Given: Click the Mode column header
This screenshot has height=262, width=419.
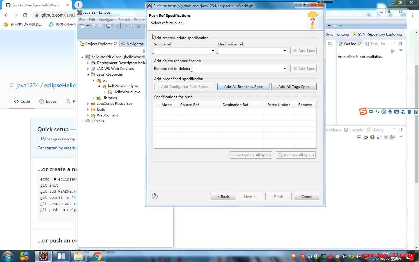Looking at the screenshot, I should pos(166,105).
